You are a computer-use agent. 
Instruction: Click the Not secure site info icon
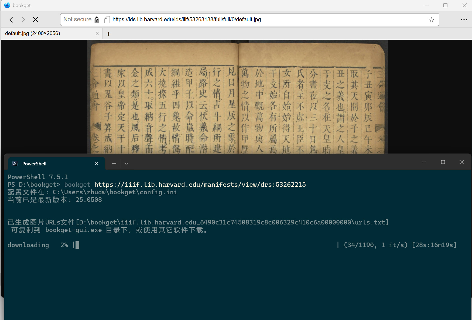pyautogui.click(x=97, y=20)
